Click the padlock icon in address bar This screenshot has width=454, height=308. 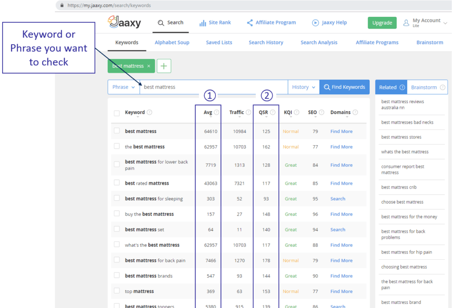click(62, 5)
